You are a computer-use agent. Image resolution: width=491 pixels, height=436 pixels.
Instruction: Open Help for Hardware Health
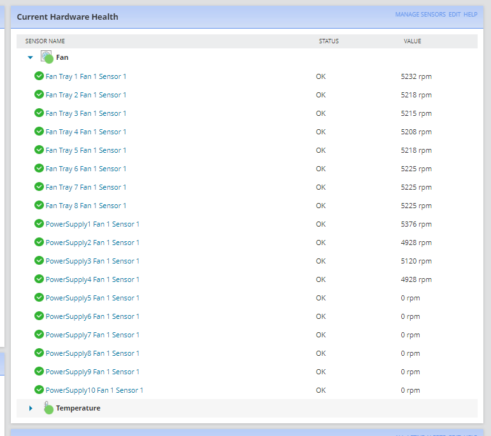tap(471, 15)
